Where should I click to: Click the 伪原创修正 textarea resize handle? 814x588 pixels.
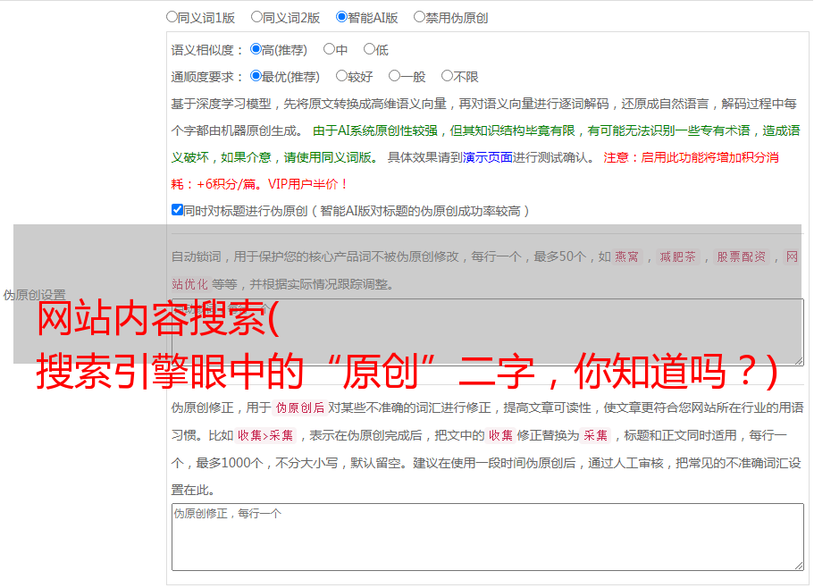[799, 567]
